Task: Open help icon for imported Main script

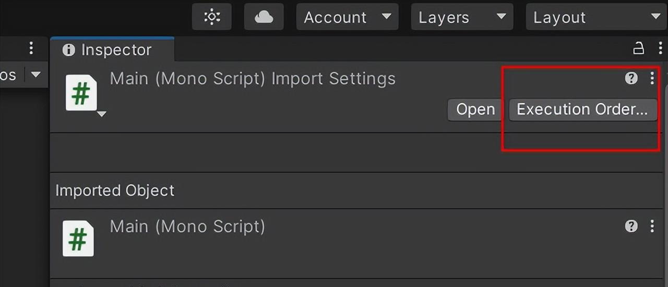Action: tap(631, 226)
